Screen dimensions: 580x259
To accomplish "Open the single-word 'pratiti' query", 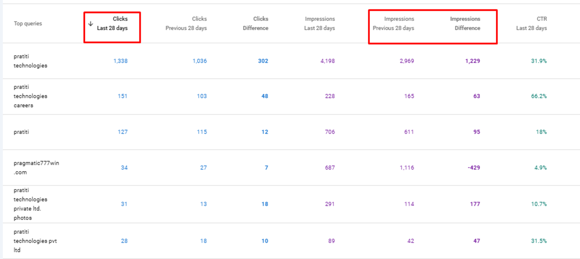I will tap(21, 132).
